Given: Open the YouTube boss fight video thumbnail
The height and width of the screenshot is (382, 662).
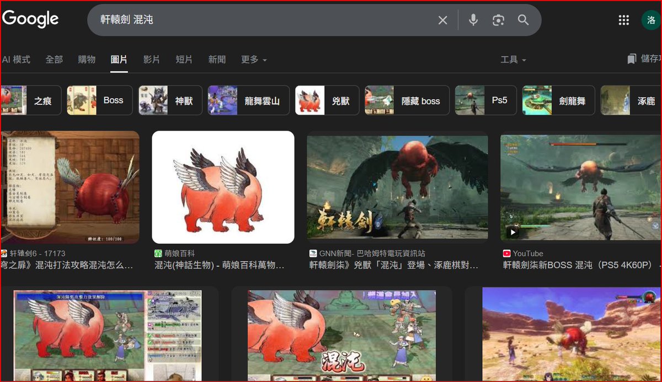Looking at the screenshot, I should (x=581, y=187).
